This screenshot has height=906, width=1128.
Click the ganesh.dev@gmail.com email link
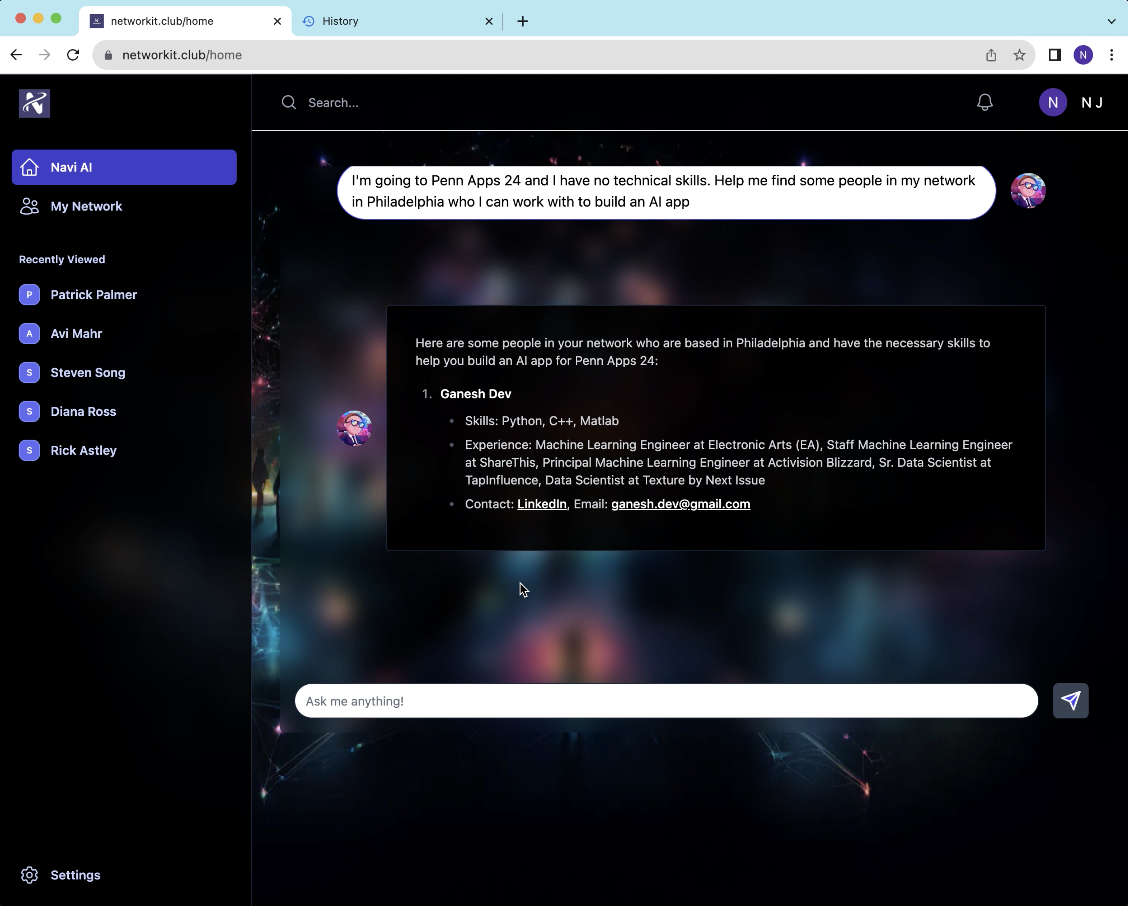[680, 504]
